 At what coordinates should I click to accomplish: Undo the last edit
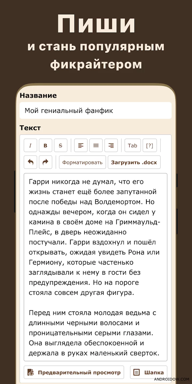pos(30,162)
